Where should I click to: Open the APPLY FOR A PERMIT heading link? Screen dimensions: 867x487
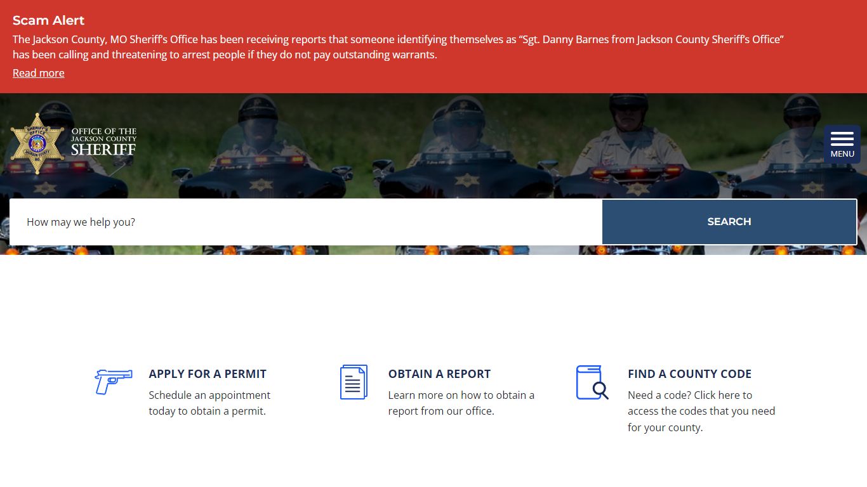208,374
